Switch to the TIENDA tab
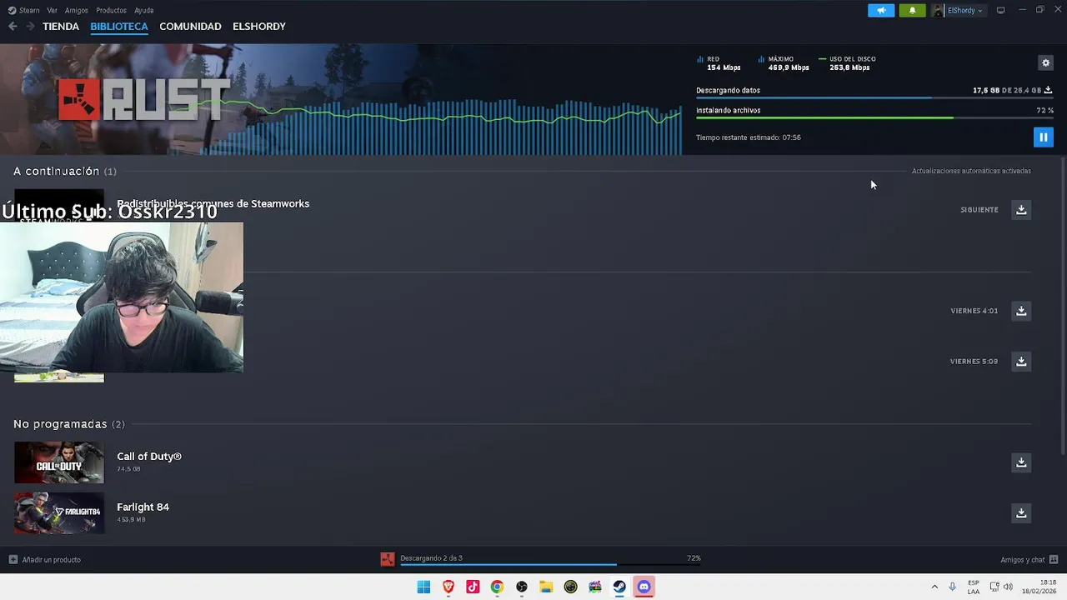The width and height of the screenshot is (1067, 600). click(61, 27)
